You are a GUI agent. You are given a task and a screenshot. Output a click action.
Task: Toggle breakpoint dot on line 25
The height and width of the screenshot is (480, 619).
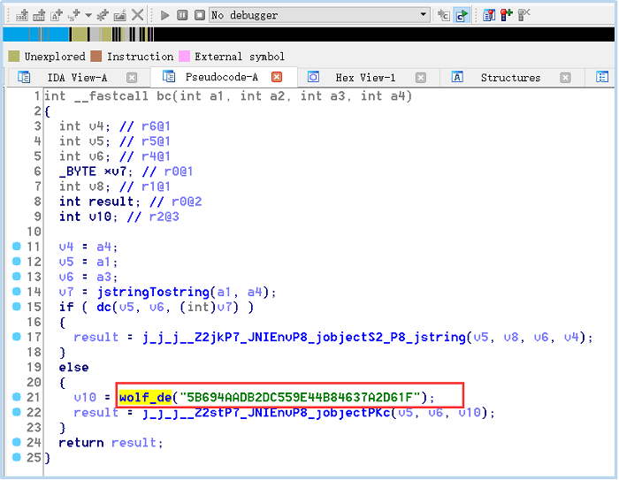[16, 457]
